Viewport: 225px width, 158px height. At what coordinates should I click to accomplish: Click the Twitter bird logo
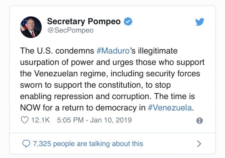point(200,22)
